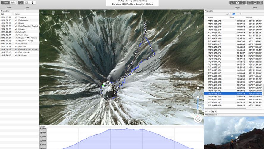Click the horizontal scrollbar of photo list
This screenshot has height=149, width=264.
(225, 108)
